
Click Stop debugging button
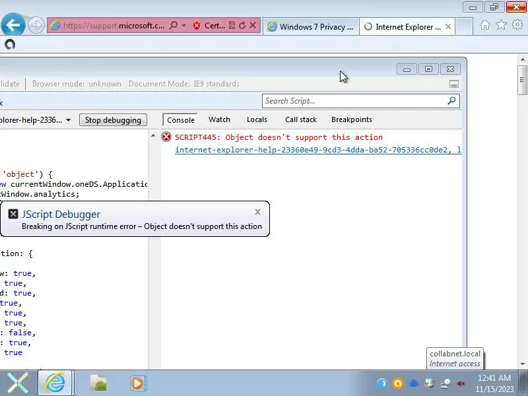click(x=113, y=120)
